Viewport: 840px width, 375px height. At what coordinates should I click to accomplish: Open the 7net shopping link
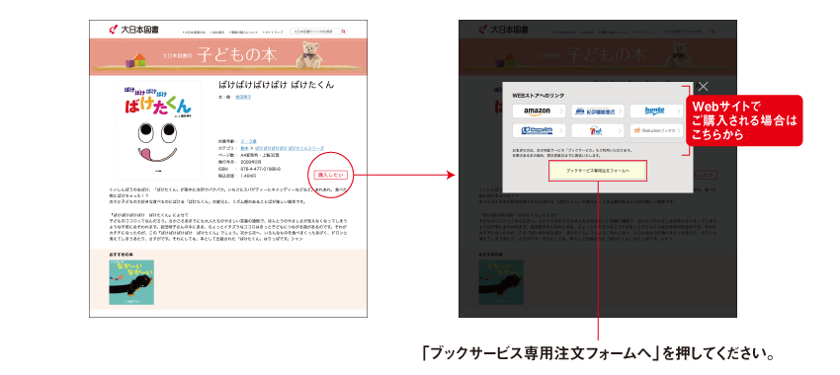(597, 130)
